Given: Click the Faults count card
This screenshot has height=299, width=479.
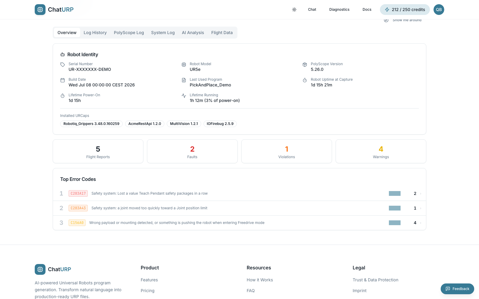Looking at the screenshot, I should (x=192, y=151).
